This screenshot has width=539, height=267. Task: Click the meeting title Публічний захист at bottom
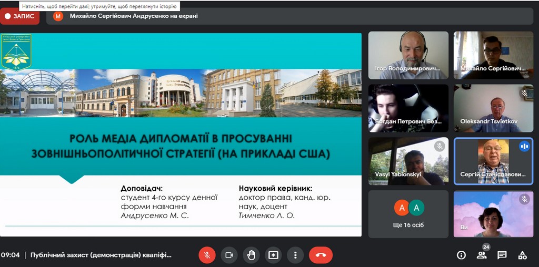101,255
